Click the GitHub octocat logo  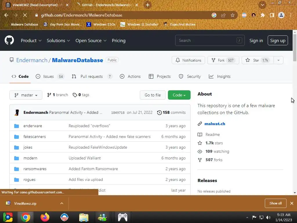coord(9,40)
